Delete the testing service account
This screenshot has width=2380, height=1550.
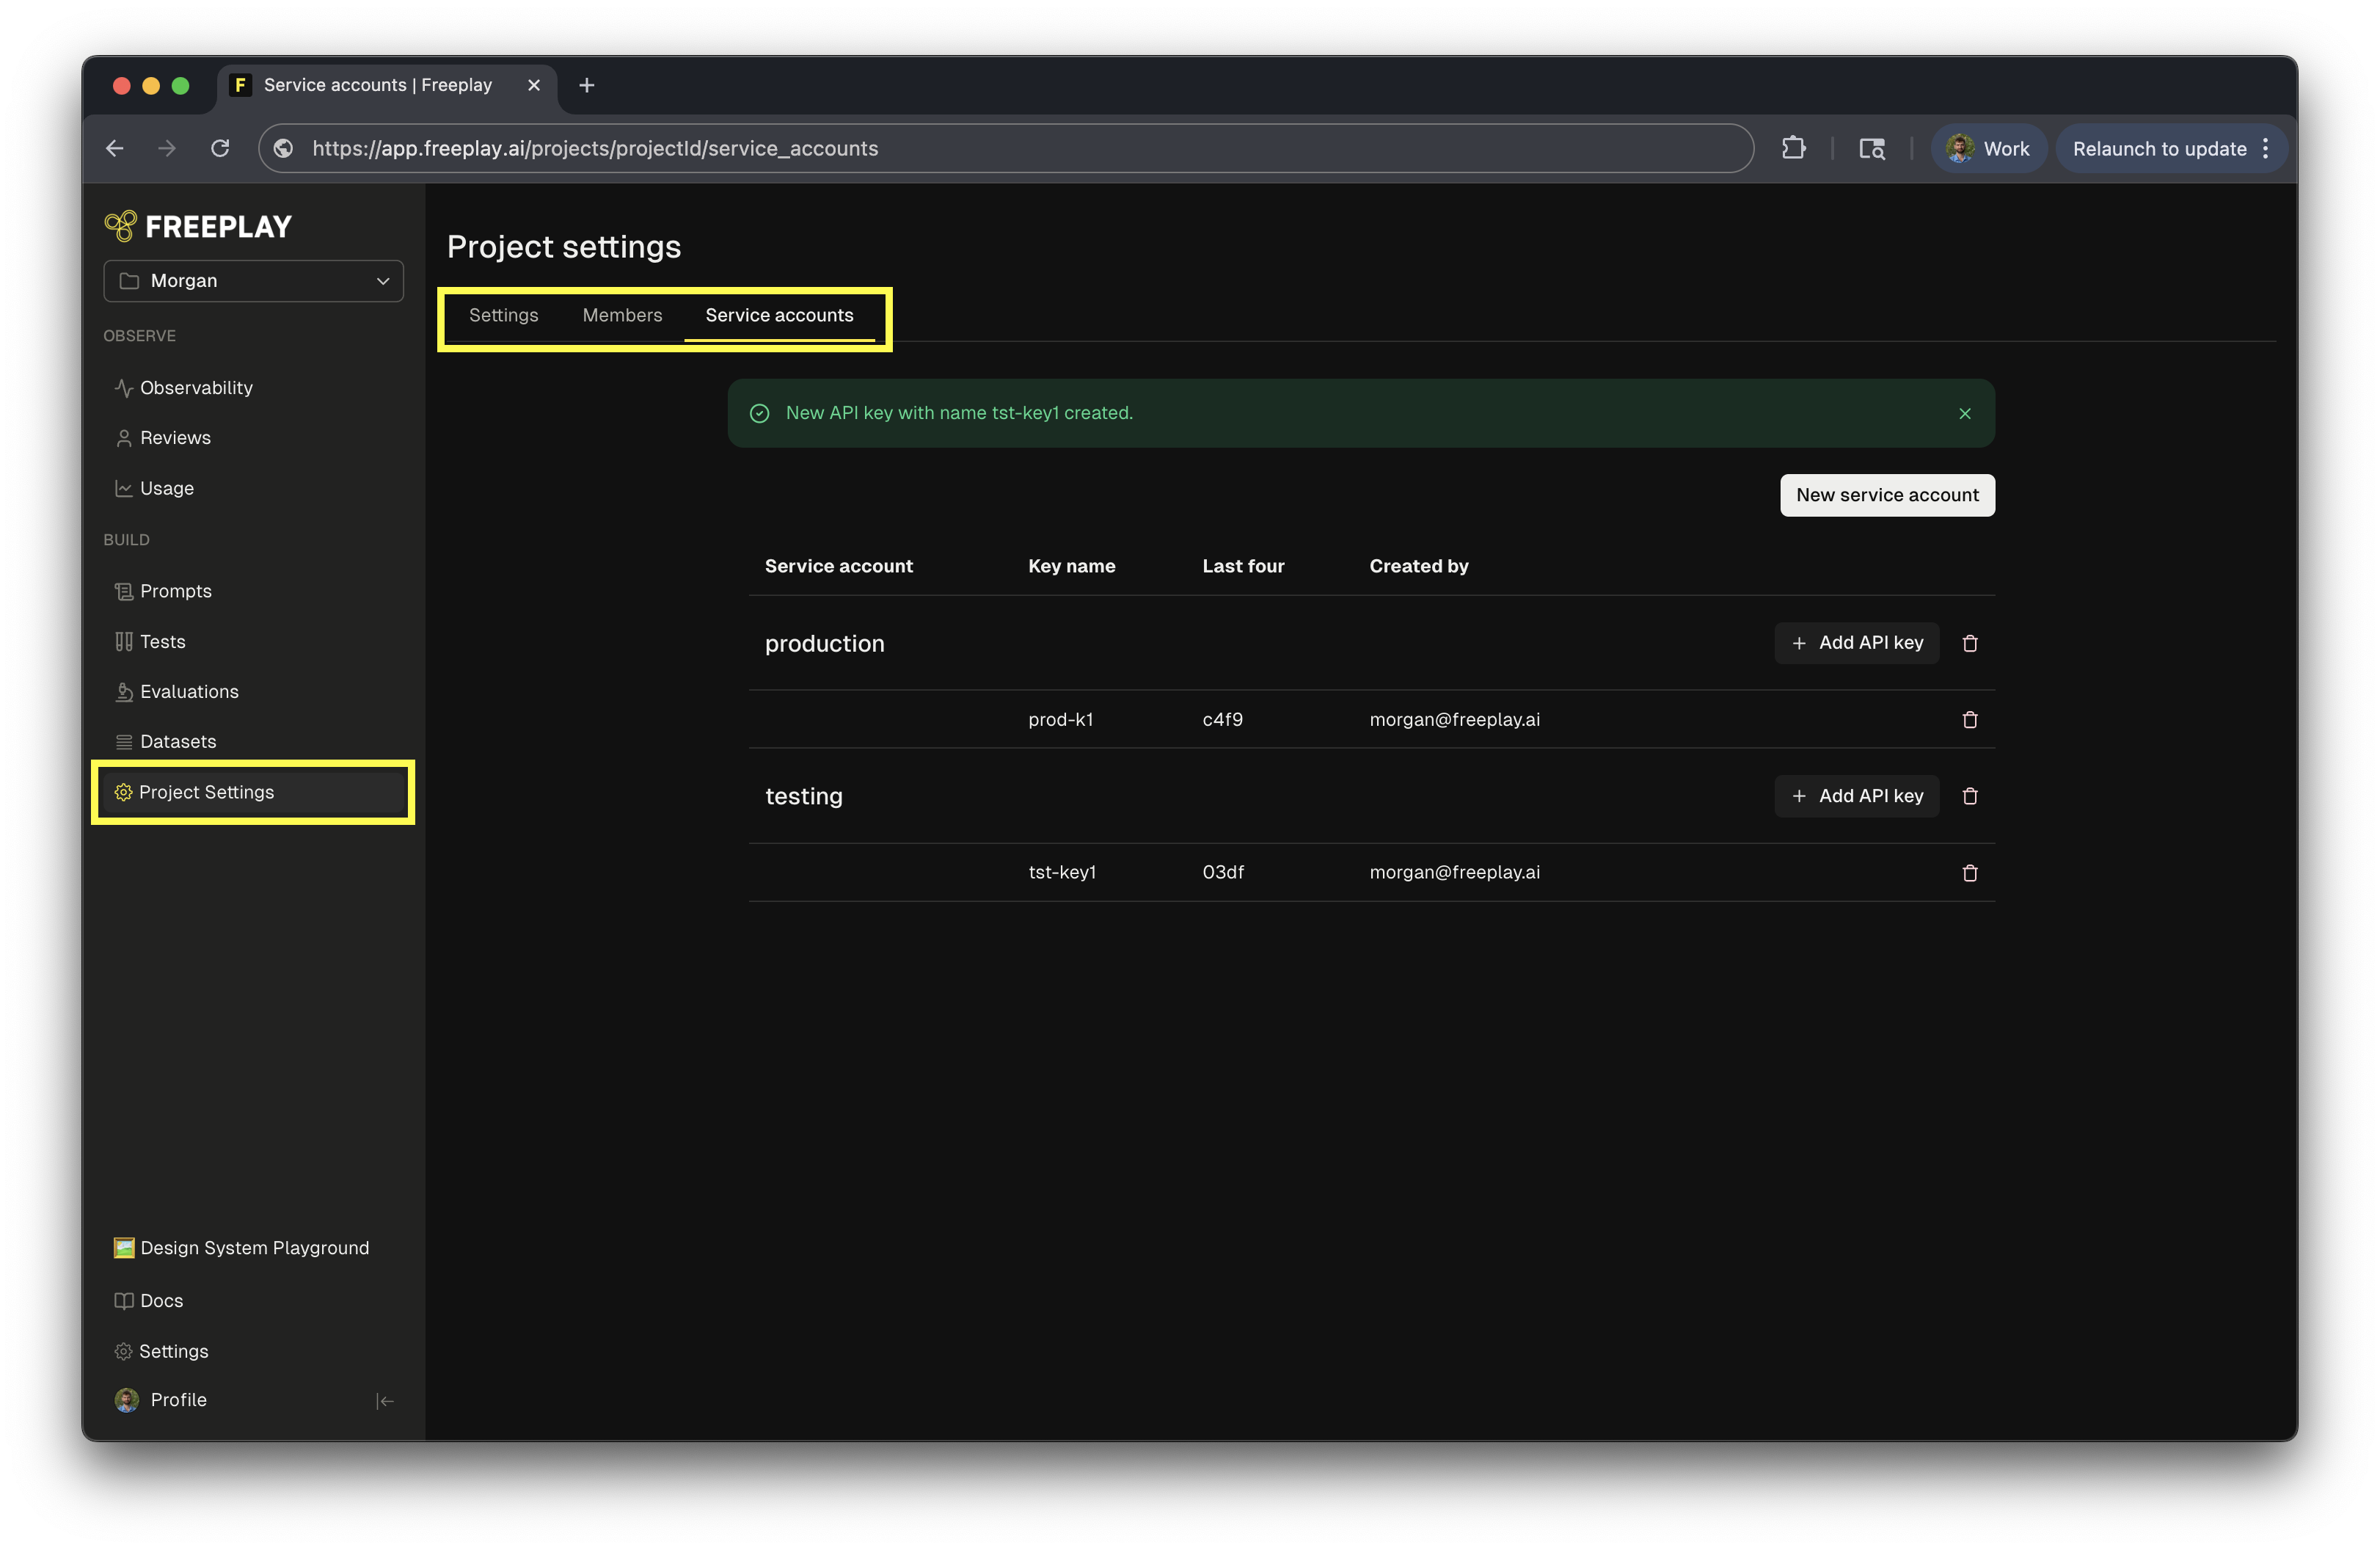[1969, 796]
